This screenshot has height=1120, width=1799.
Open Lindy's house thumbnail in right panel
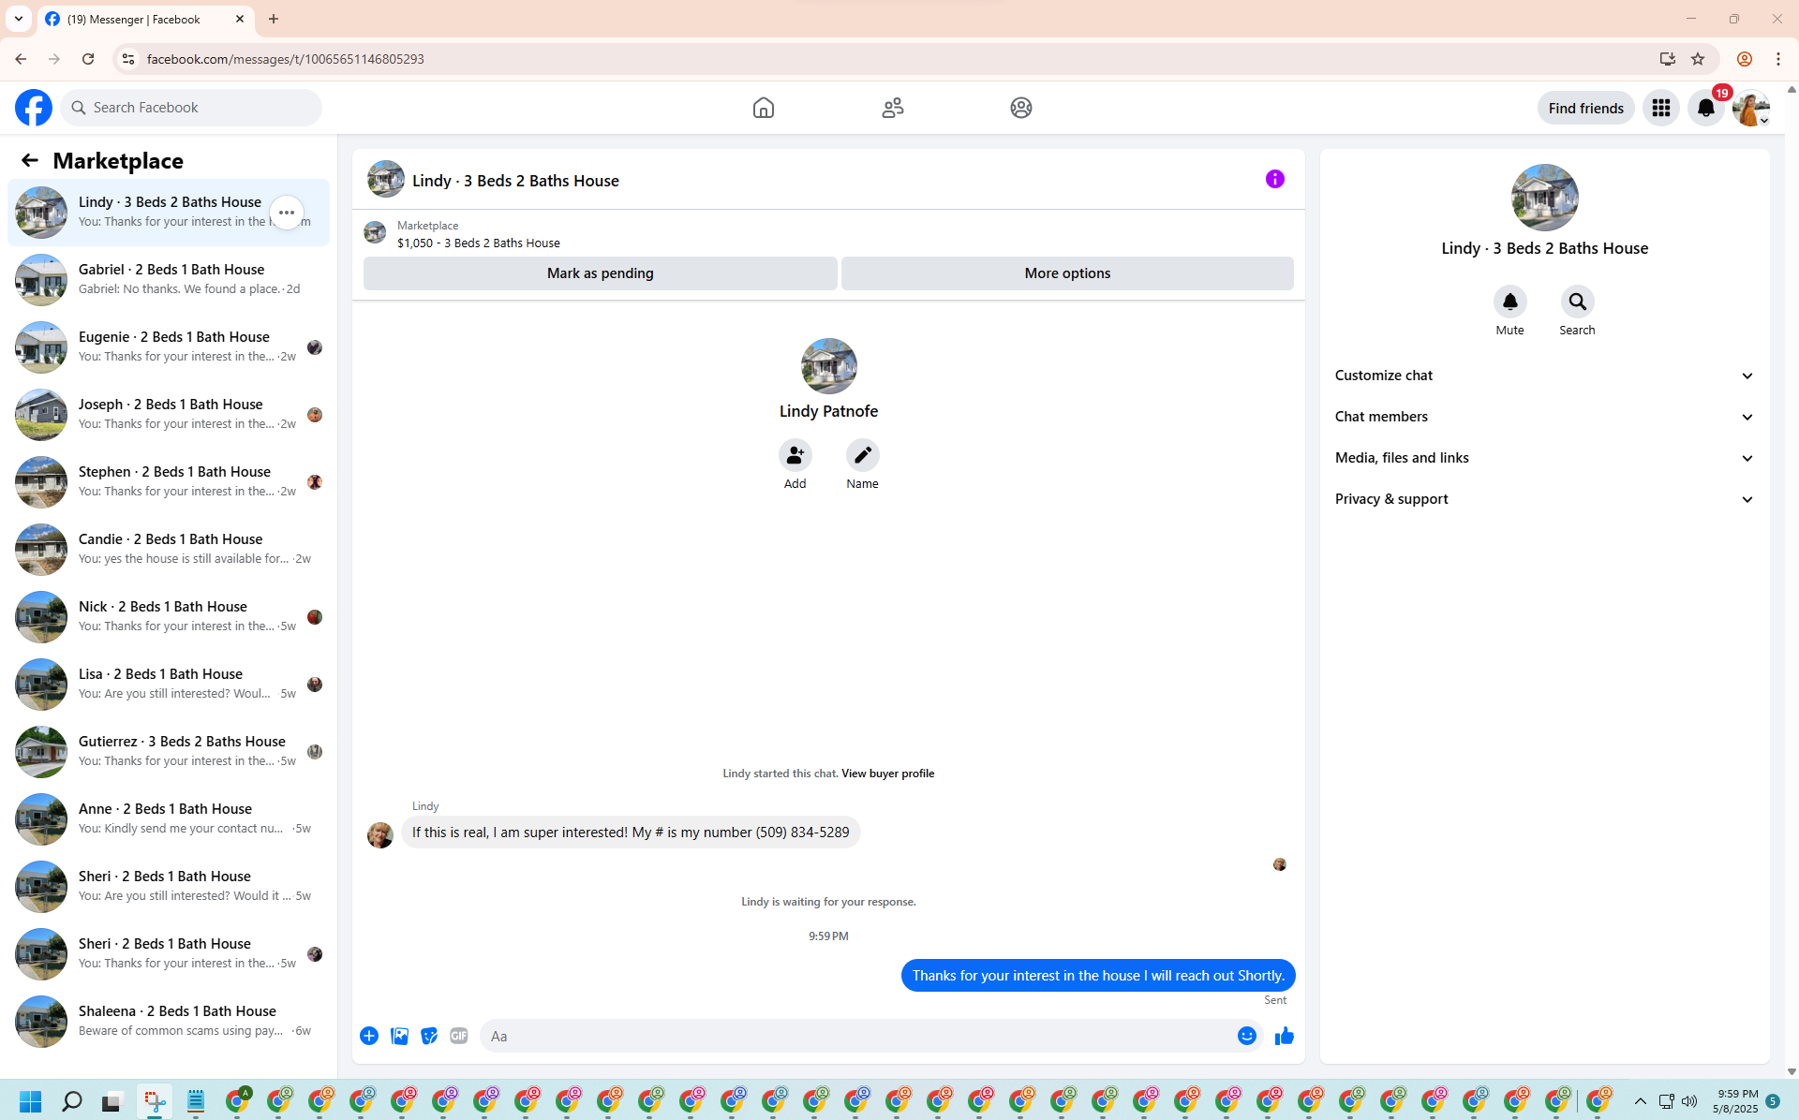pyautogui.click(x=1545, y=198)
